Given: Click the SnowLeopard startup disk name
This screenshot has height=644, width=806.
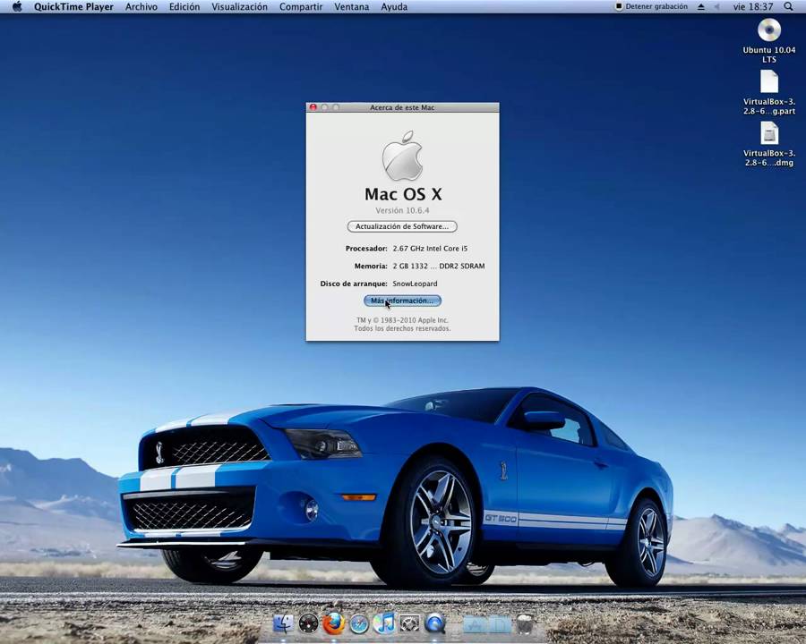Looking at the screenshot, I should pos(415,284).
